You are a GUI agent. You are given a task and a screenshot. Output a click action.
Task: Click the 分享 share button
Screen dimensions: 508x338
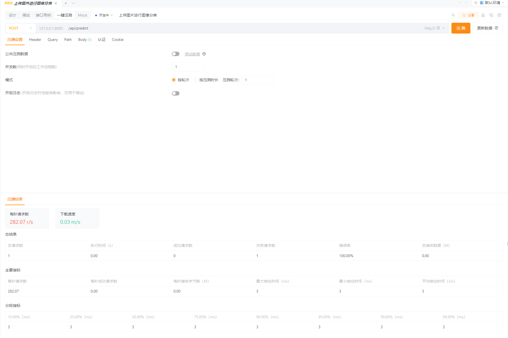[x=468, y=15]
